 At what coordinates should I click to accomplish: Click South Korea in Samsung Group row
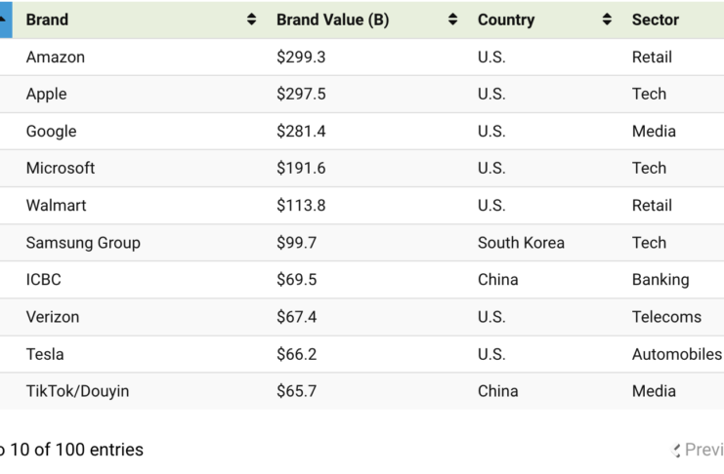pos(521,243)
